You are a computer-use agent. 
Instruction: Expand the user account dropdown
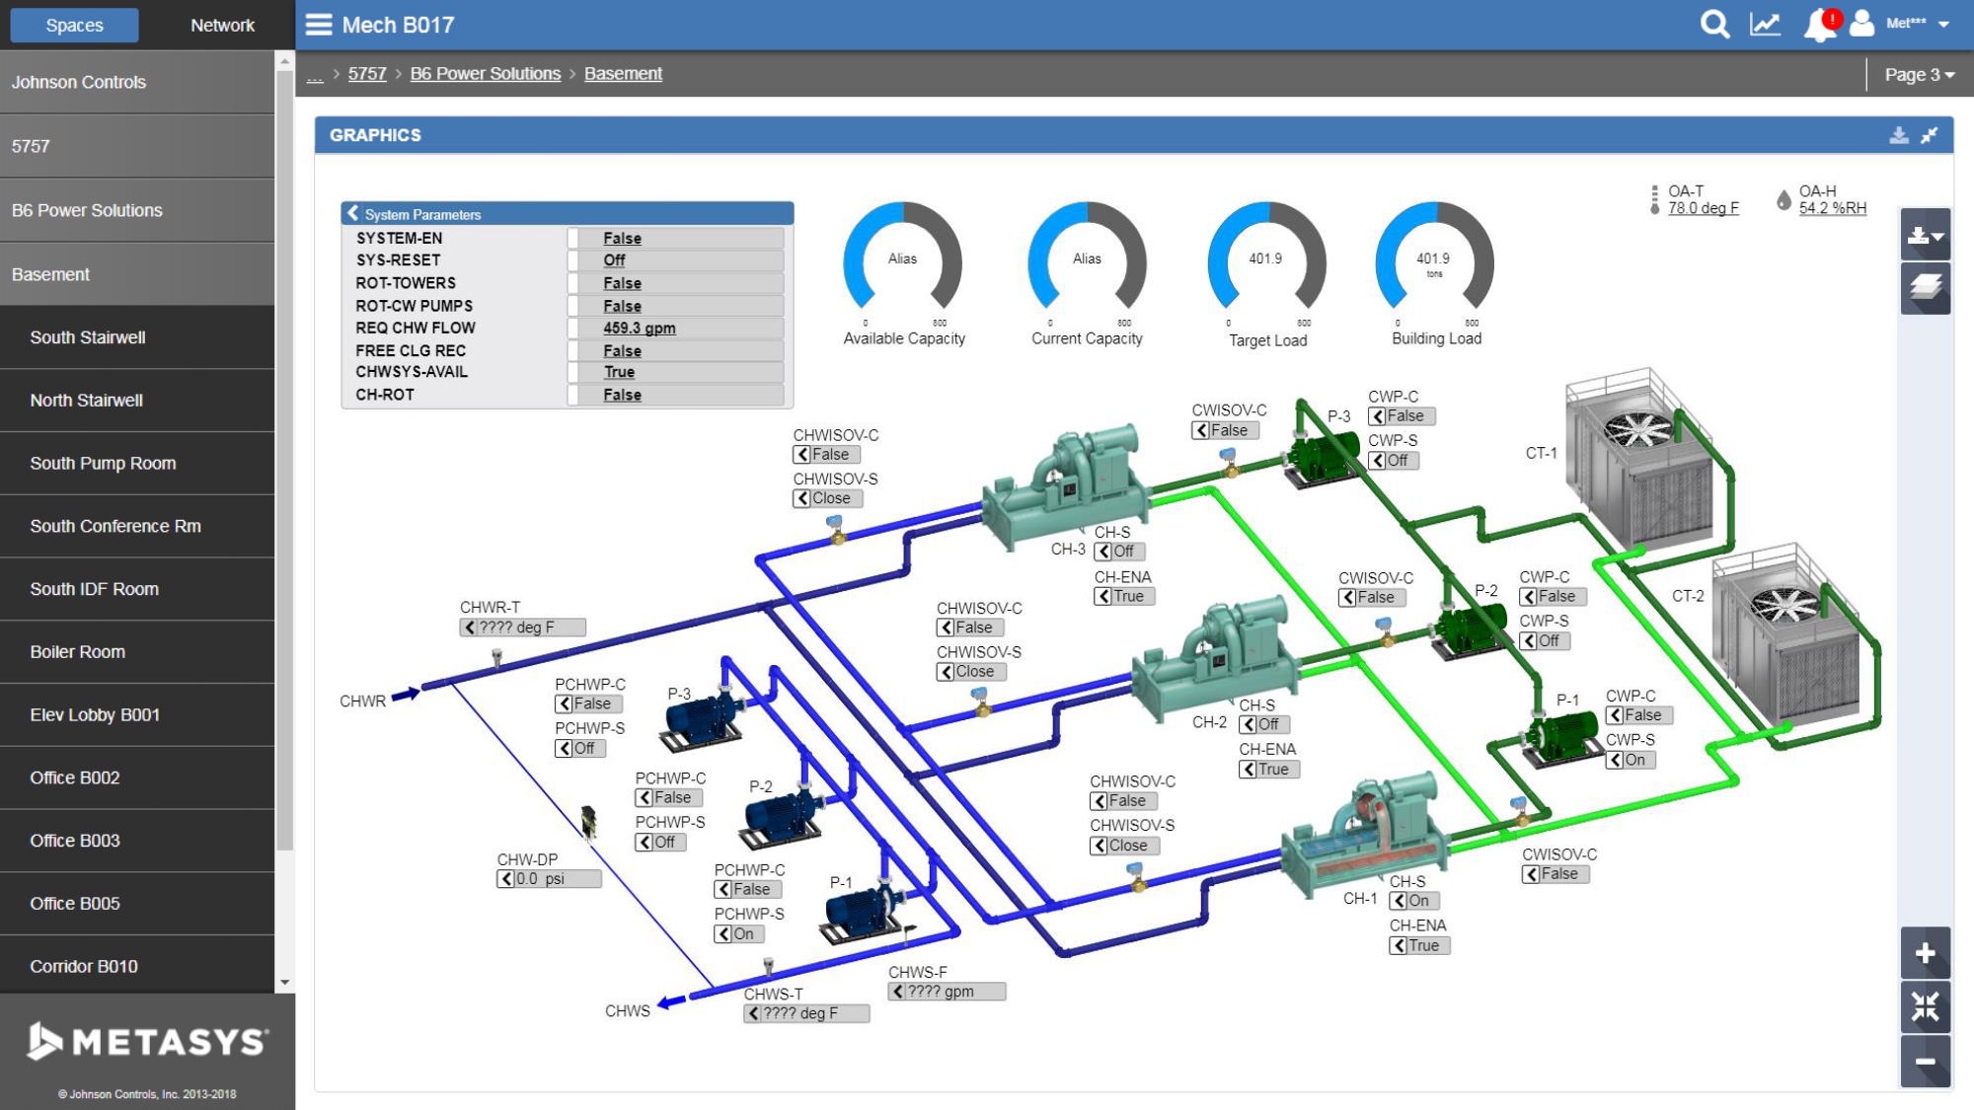coord(1942,25)
